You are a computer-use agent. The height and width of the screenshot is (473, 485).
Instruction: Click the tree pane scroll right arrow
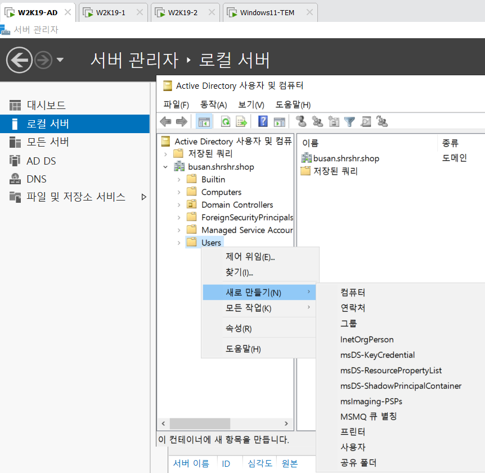pyautogui.click(x=286, y=424)
